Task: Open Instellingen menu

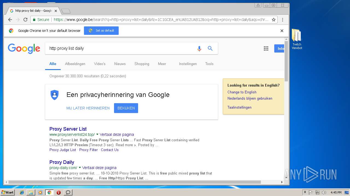Action: (x=188, y=64)
